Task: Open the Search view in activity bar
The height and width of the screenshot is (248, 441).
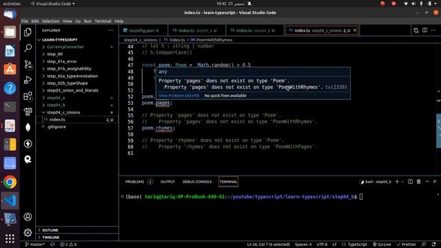Action: click(x=28, y=48)
